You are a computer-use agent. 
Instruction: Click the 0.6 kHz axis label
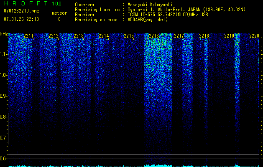pyautogui.click(x=3, y=159)
